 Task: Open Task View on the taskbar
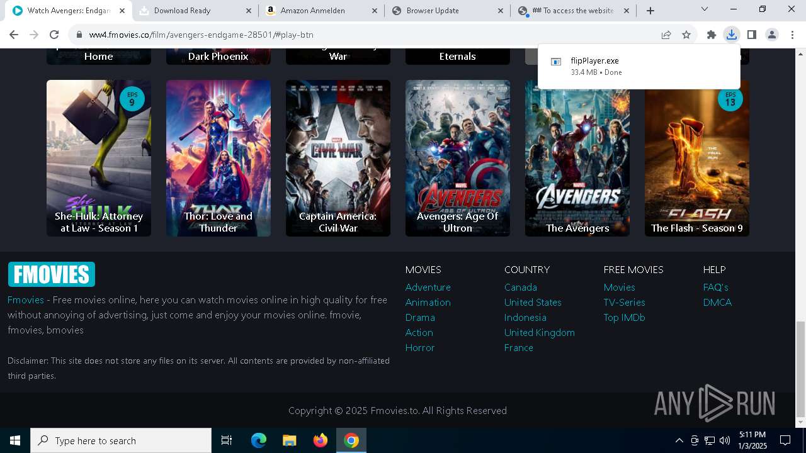tap(227, 440)
